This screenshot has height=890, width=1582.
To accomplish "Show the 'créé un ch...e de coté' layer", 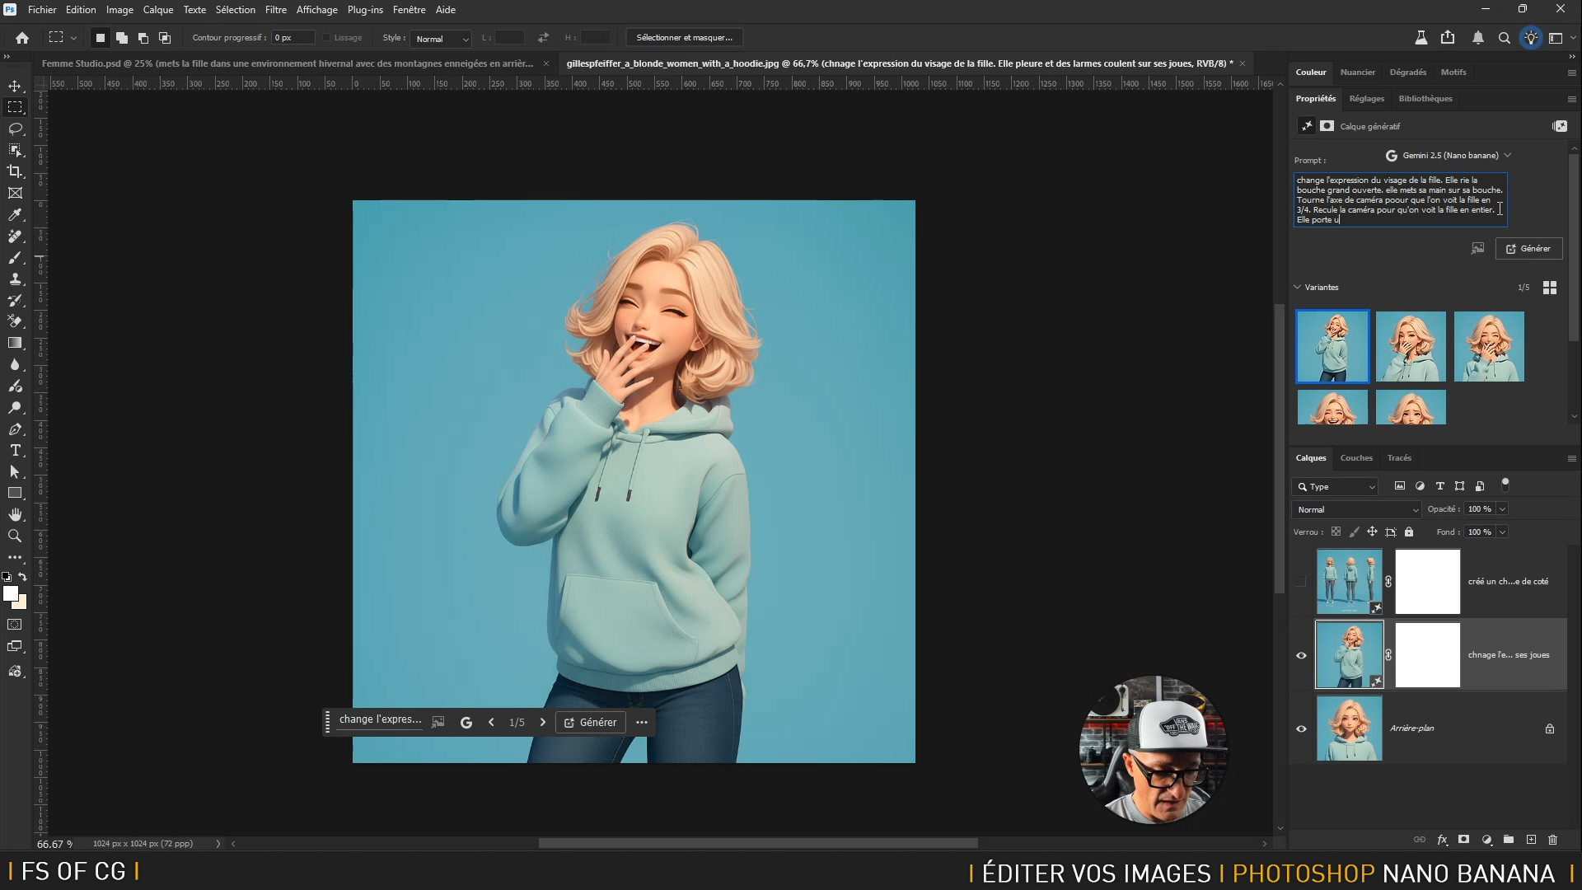I will tap(1301, 582).
